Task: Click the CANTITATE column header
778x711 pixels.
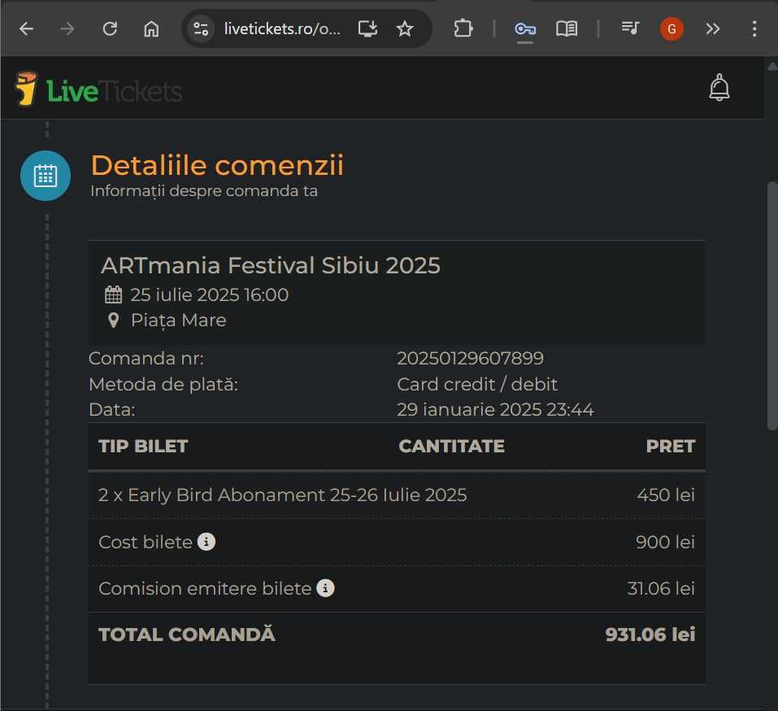Action: tap(451, 446)
